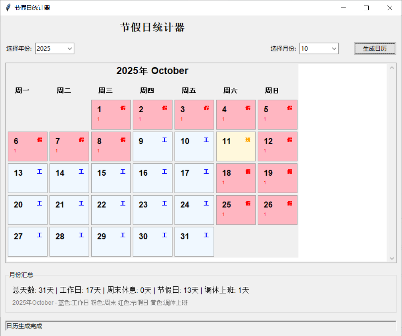
Task: Click the 假 holiday icon on October 1
Action: [x=123, y=108]
